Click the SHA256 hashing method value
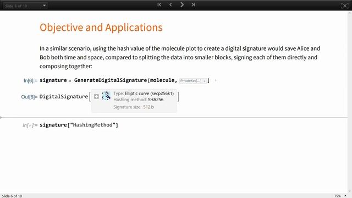The width and height of the screenshot is (352, 198). click(156, 100)
